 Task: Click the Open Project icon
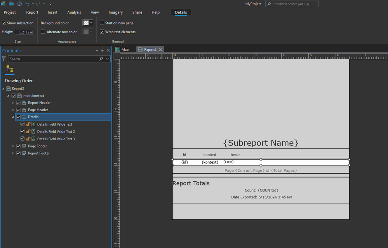[x=11, y=4]
